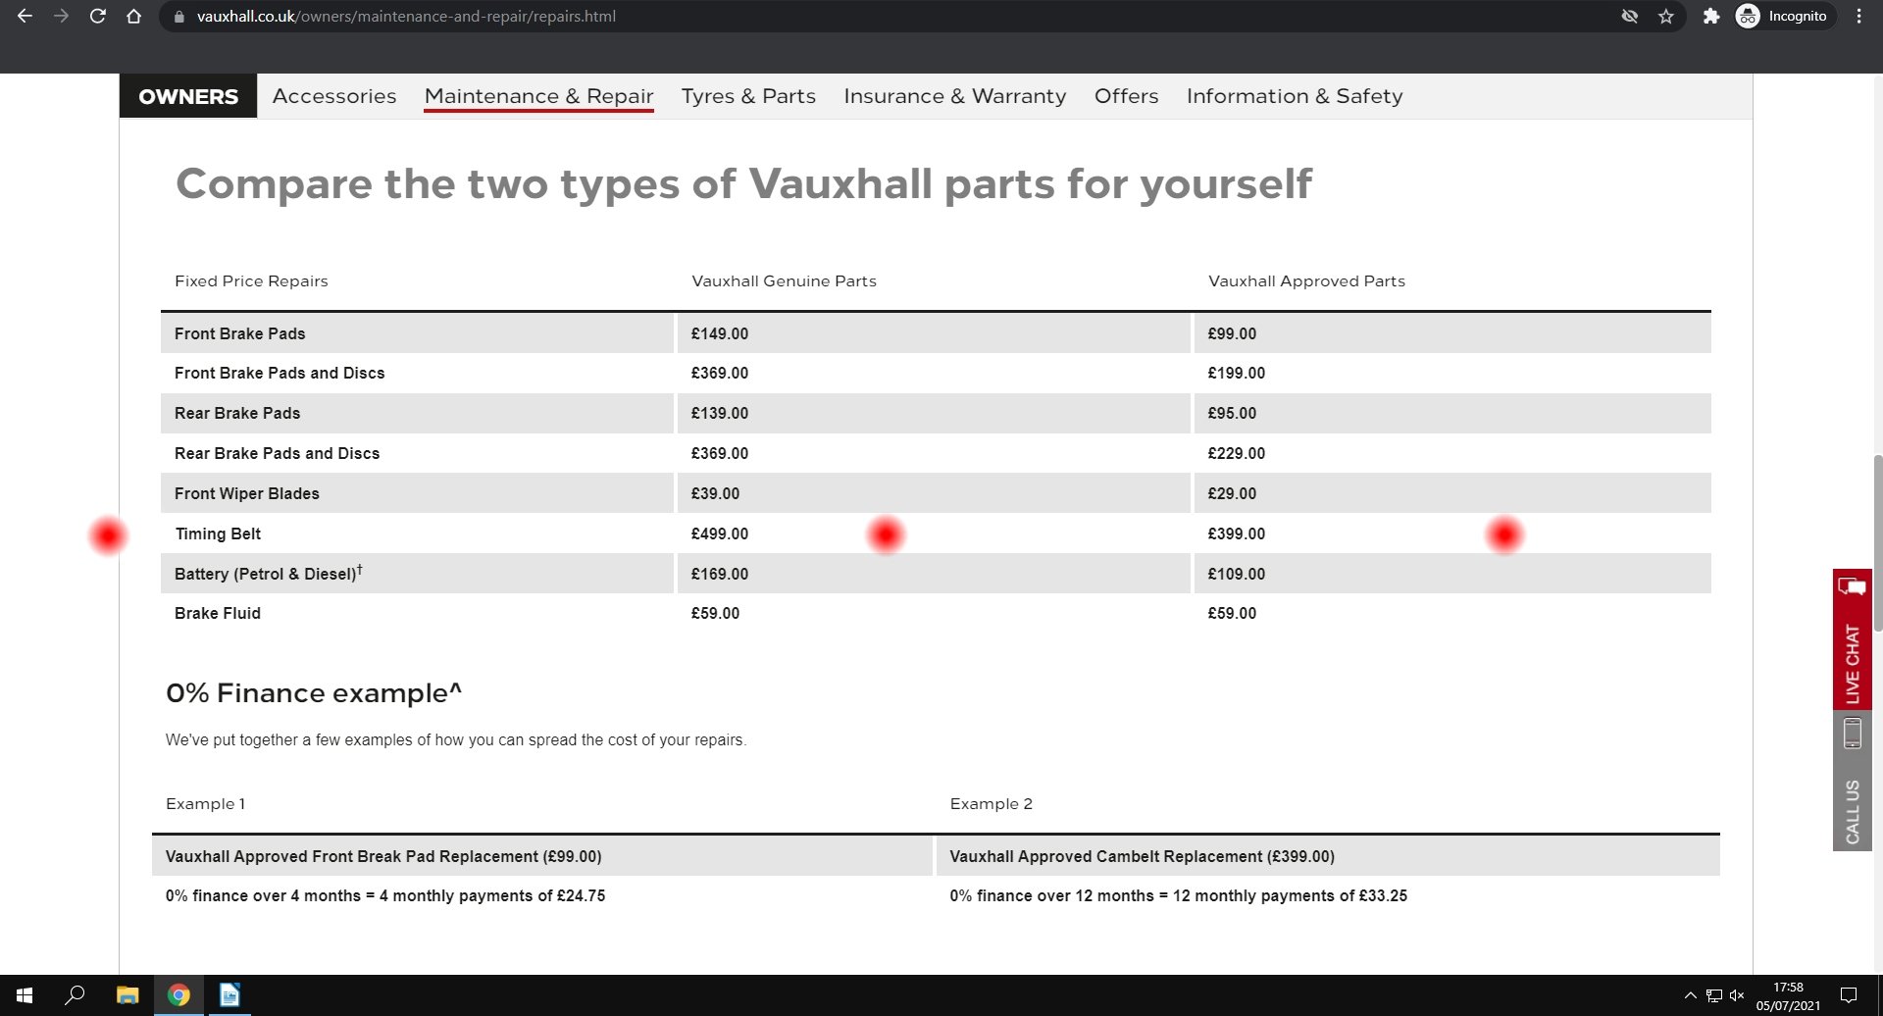Click the third-party cookies blocked eye icon
1883x1016 pixels.
[1629, 17]
